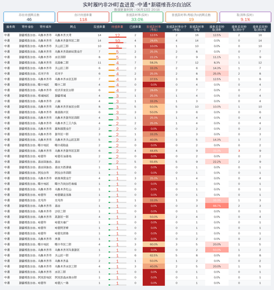The image size is (274, 290).
Task: Select the 哈密大修厂 outlet
Action: pos(62,223)
